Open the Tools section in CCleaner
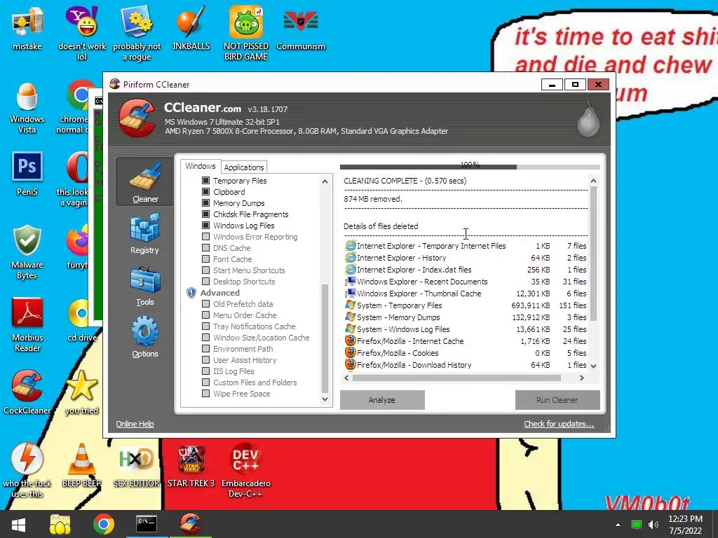 click(144, 286)
